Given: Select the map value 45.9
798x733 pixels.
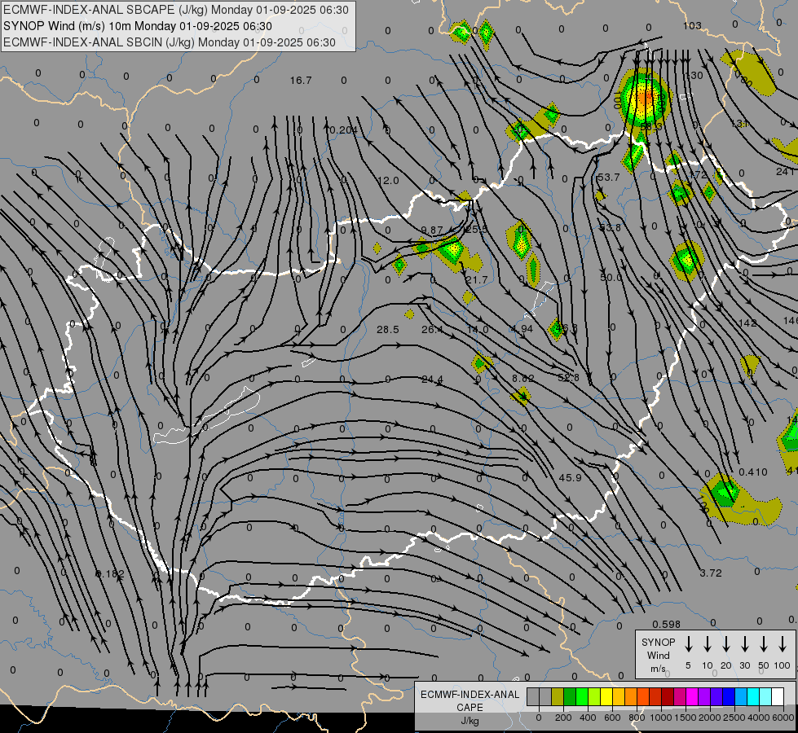Looking at the screenshot, I should pyautogui.click(x=570, y=477).
